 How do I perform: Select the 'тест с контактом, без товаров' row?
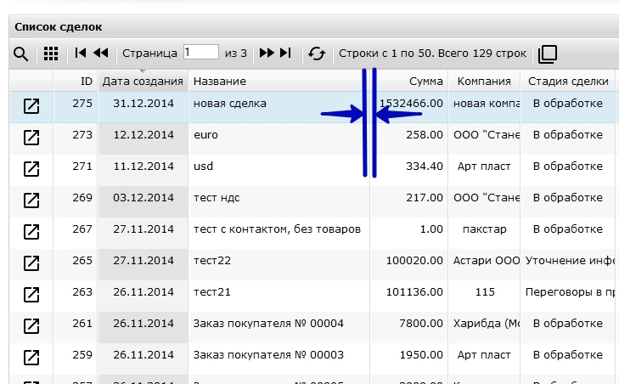click(278, 229)
